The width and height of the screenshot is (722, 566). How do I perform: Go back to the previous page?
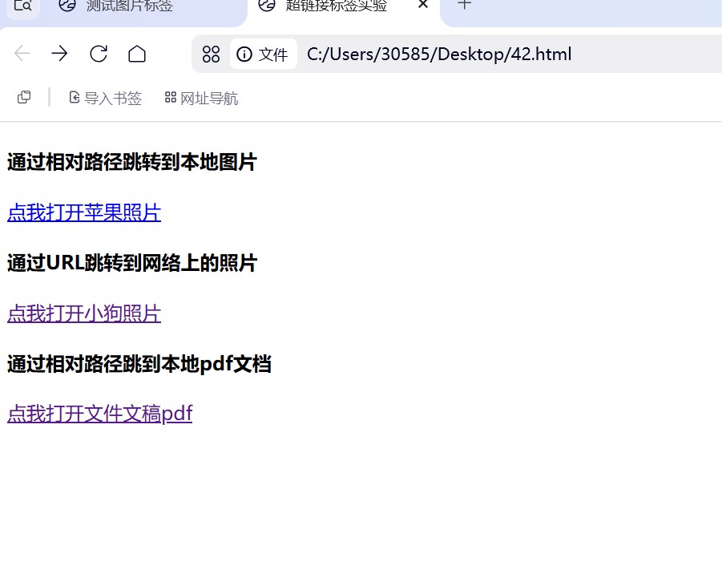click(22, 54)
